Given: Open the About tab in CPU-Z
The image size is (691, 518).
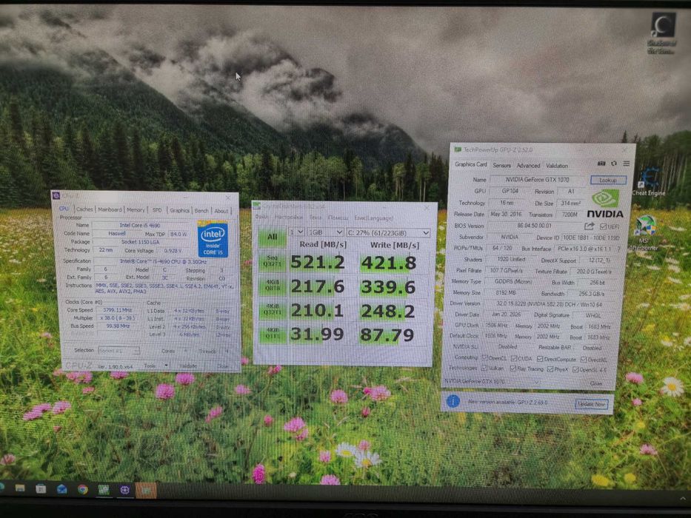Looking at the screenshot, I should 221,211.
